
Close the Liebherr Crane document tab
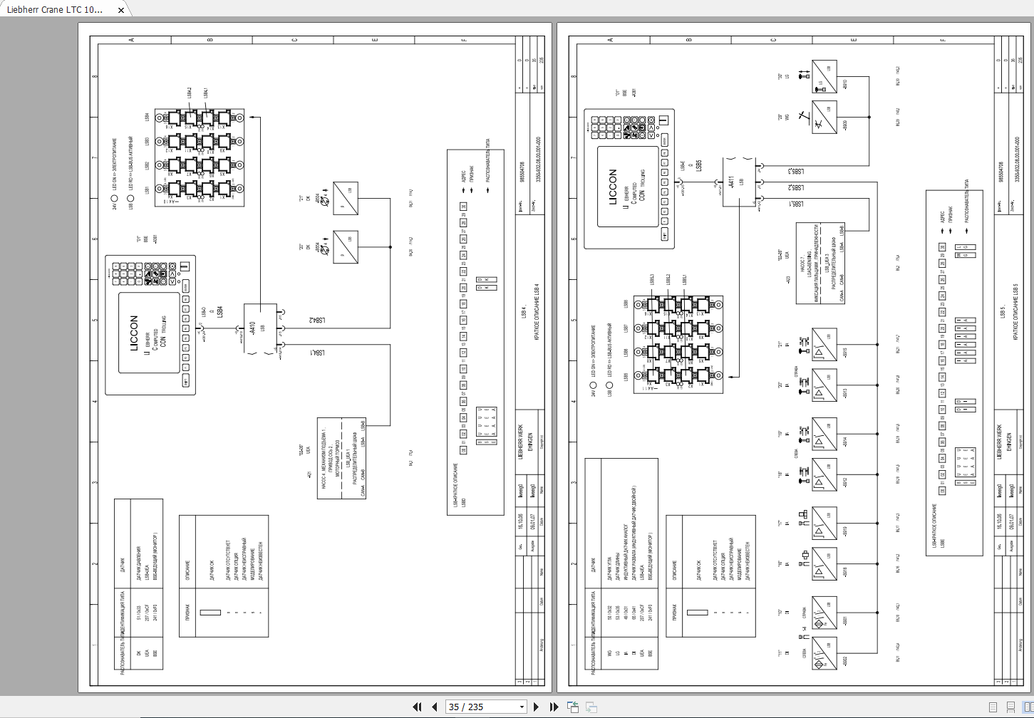pos(120,11)
